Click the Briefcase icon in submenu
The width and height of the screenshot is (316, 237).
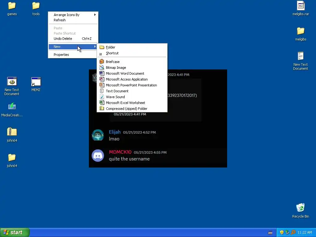click(102, 61)
